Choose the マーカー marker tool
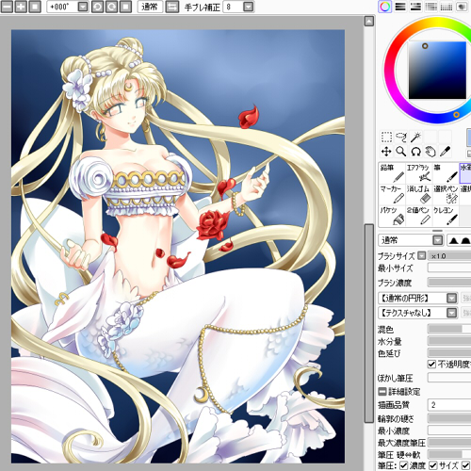Viewport: 471px width, 471px height. click(392, 194)
